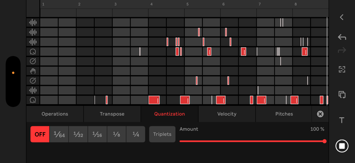
Task: Activate the dashed selection-box tool
Action: (342, 70)
